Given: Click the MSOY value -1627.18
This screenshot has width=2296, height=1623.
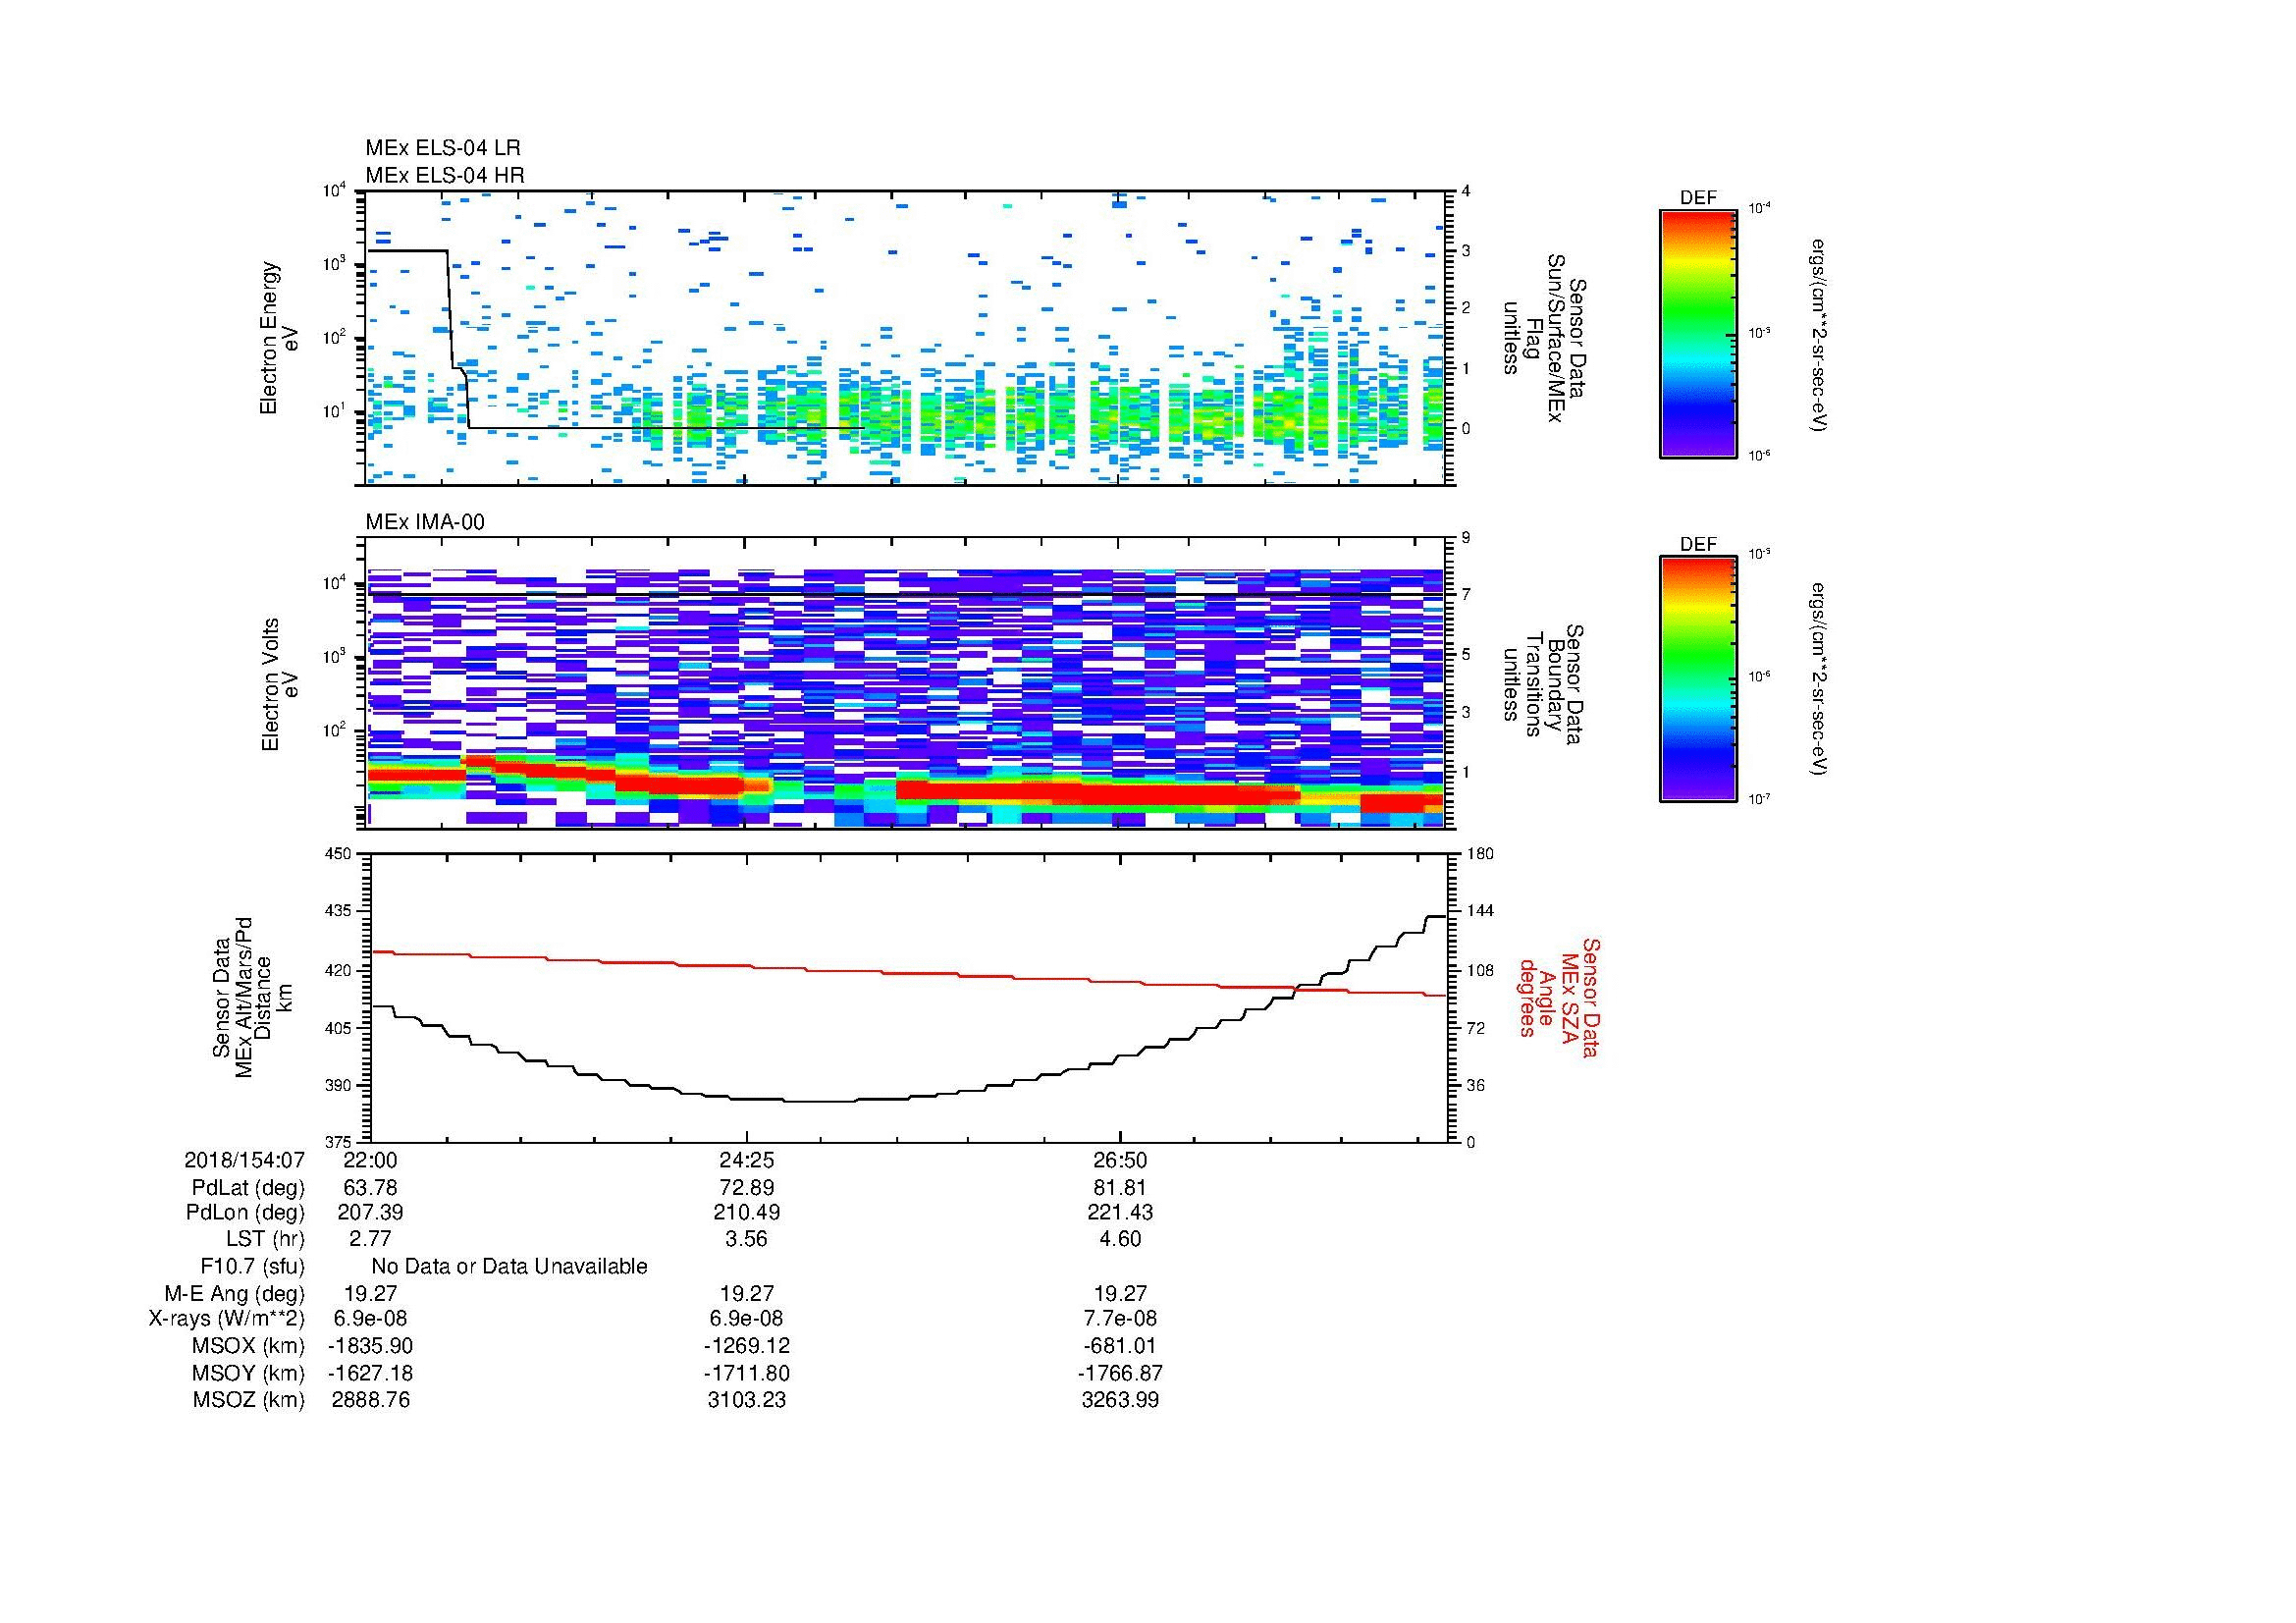Looking at the screenshot, I should (x=370, y=1373).
